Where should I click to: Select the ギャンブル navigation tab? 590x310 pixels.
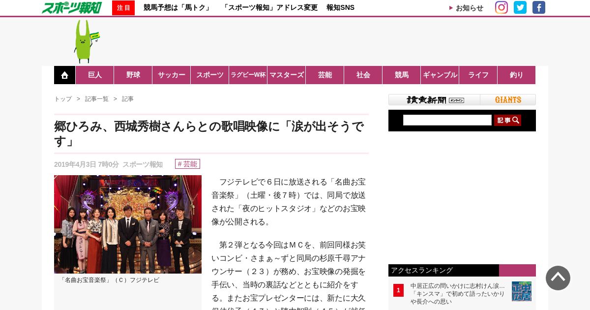point(440,75)
